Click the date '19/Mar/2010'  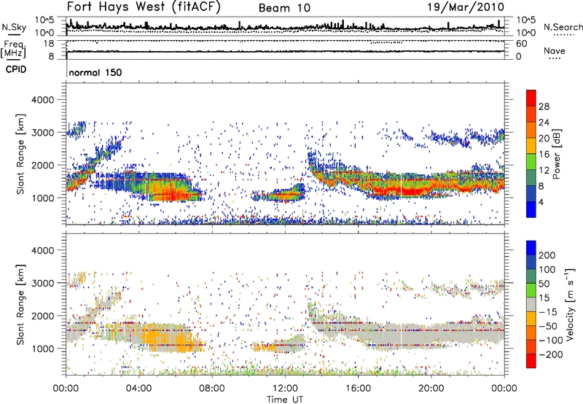pos(466,7)
